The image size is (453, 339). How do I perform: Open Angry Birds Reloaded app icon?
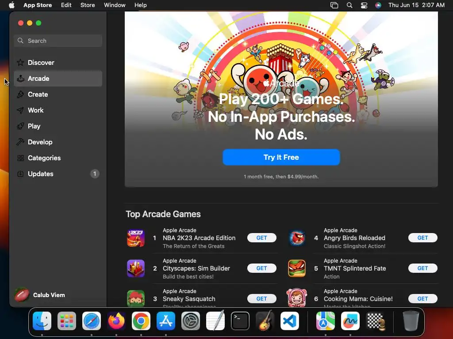297,238
